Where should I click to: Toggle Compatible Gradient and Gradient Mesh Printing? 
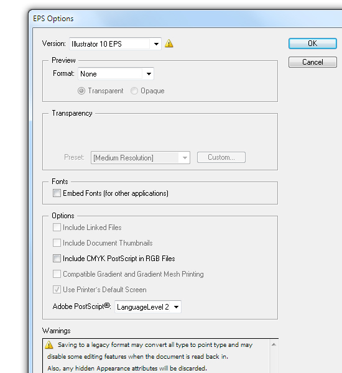coord(57,274)
